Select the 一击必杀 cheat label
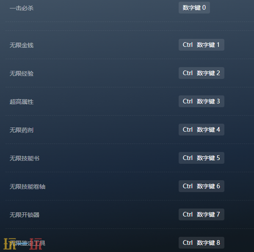Screen dimensions: 254x252 [22, 8]
